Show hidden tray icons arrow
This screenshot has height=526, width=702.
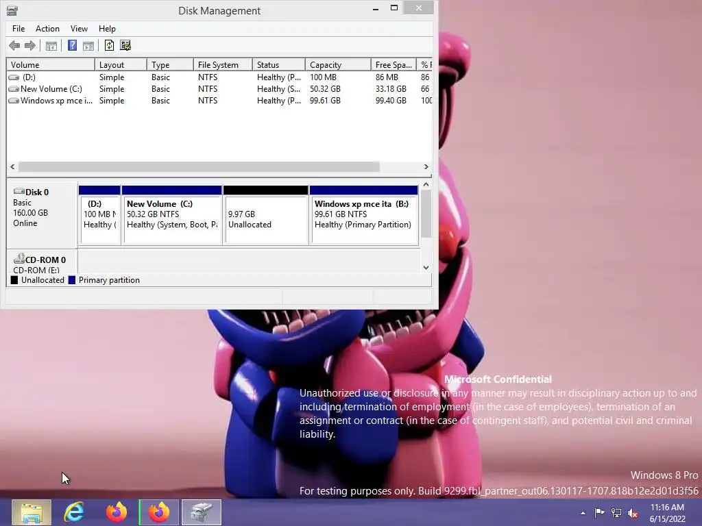point(583,513)
